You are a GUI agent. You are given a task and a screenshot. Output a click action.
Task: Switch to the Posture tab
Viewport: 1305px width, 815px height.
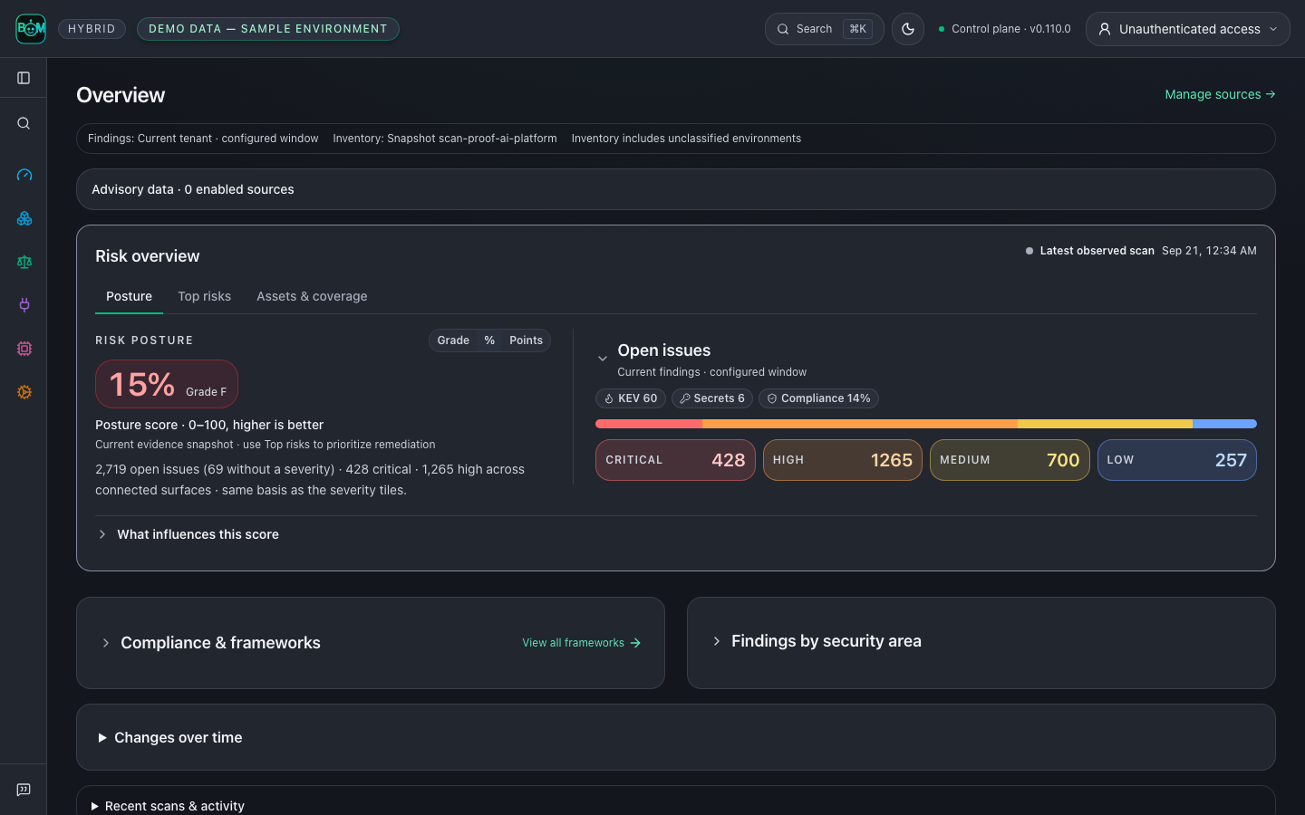(129, 296)
